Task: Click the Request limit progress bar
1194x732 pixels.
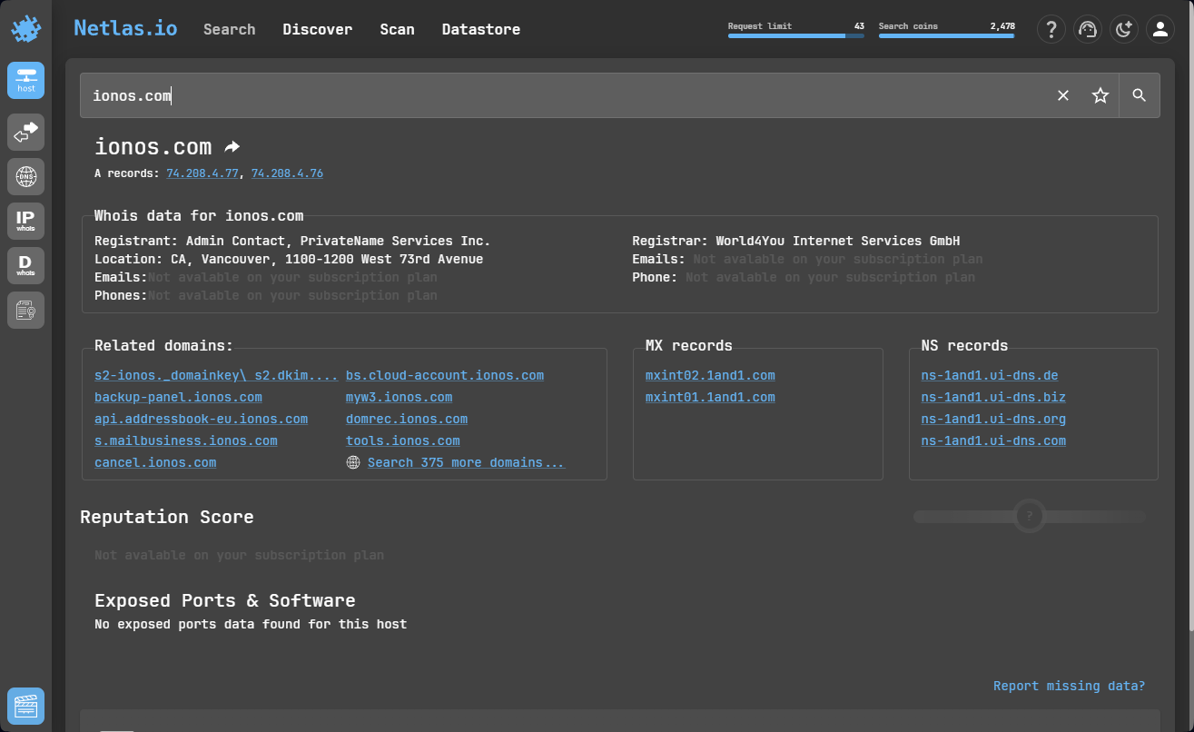Action: click(796, 35)
